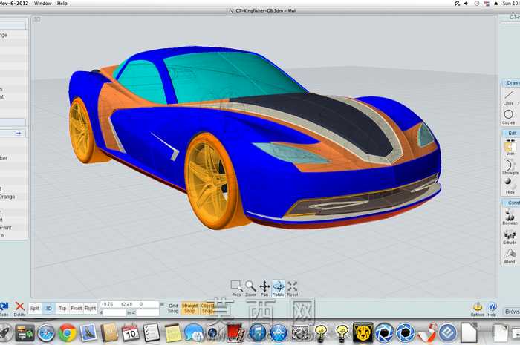Switch to the Top view tab
The height and width of the screenshot is (345, 520).
(x=62, y=308)
